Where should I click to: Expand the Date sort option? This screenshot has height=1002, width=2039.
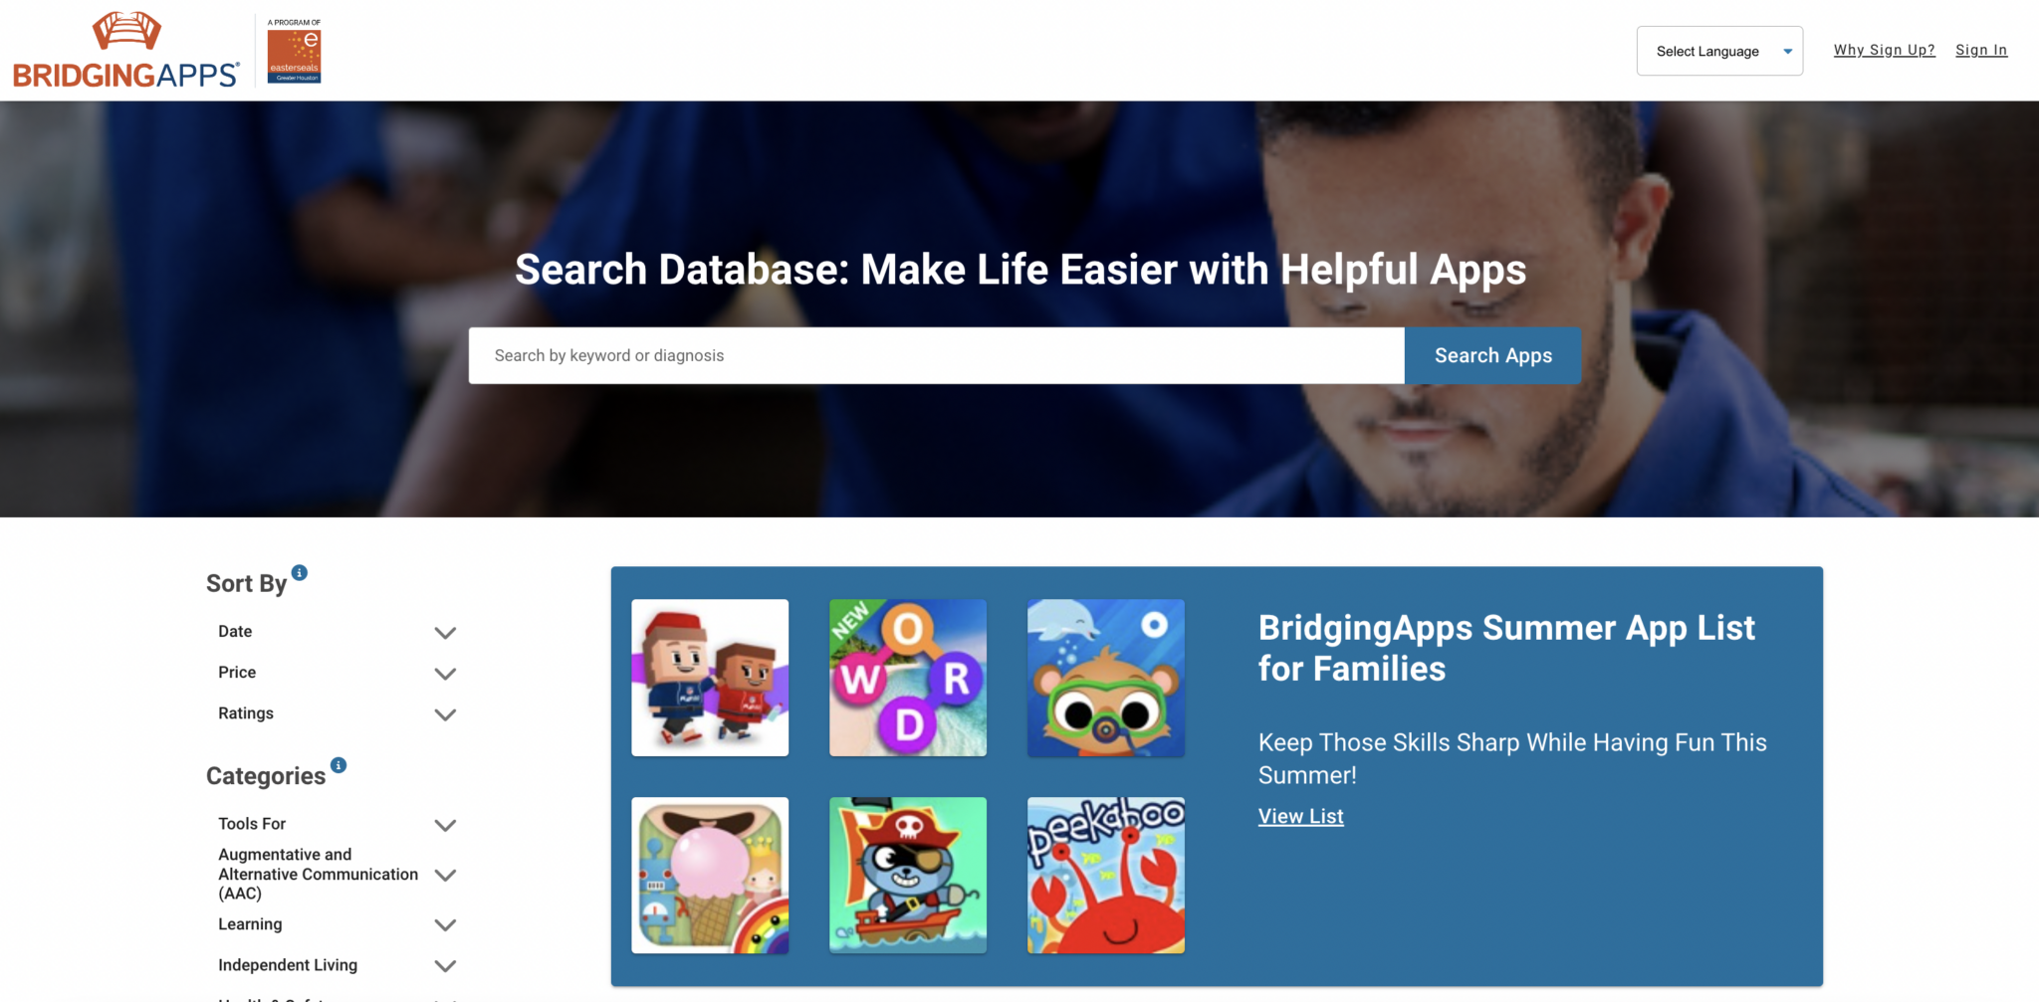[444, 632]
